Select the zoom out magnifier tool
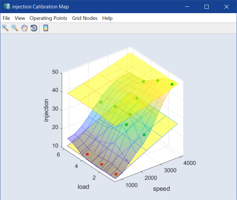 [x=15, y=28]
